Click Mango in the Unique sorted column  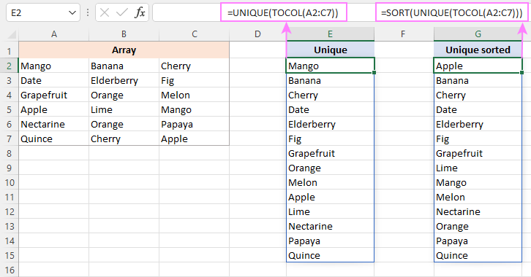(x=478, y=182)
